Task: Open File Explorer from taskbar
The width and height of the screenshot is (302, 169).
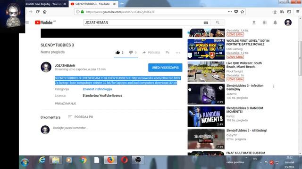Action: (56, 160)
